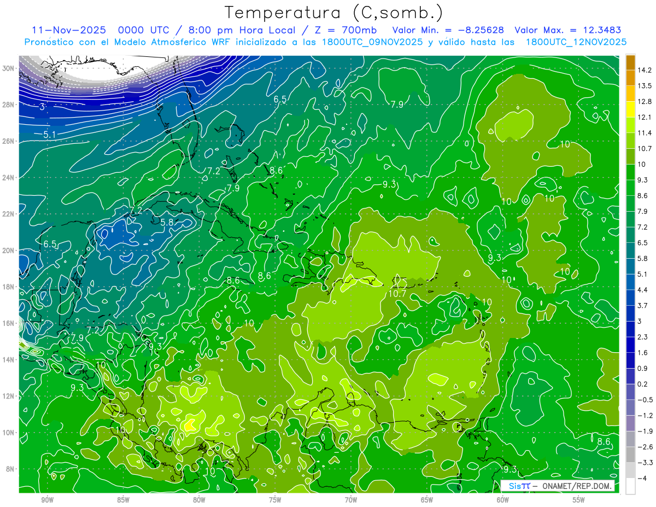Click the yellow legend swatch between 12.1 and 12.8
The image size is (656, 507).
[630, 109]
